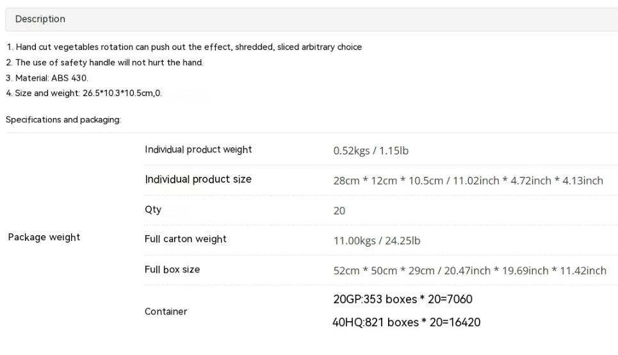618x355 pixels.
Task: Click the safety handle description line
Action: (x=104, y=62)
